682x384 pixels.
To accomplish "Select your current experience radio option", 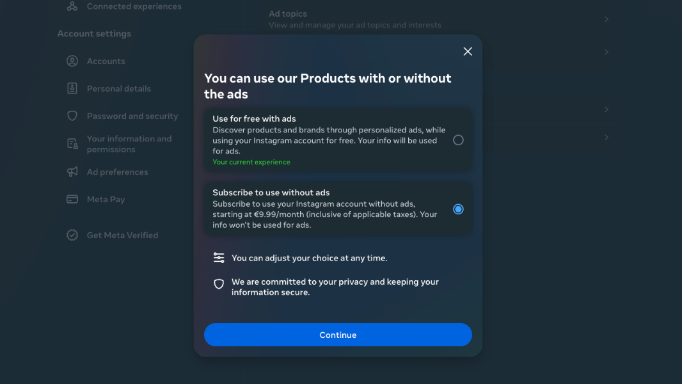I will tap(458, 140).
